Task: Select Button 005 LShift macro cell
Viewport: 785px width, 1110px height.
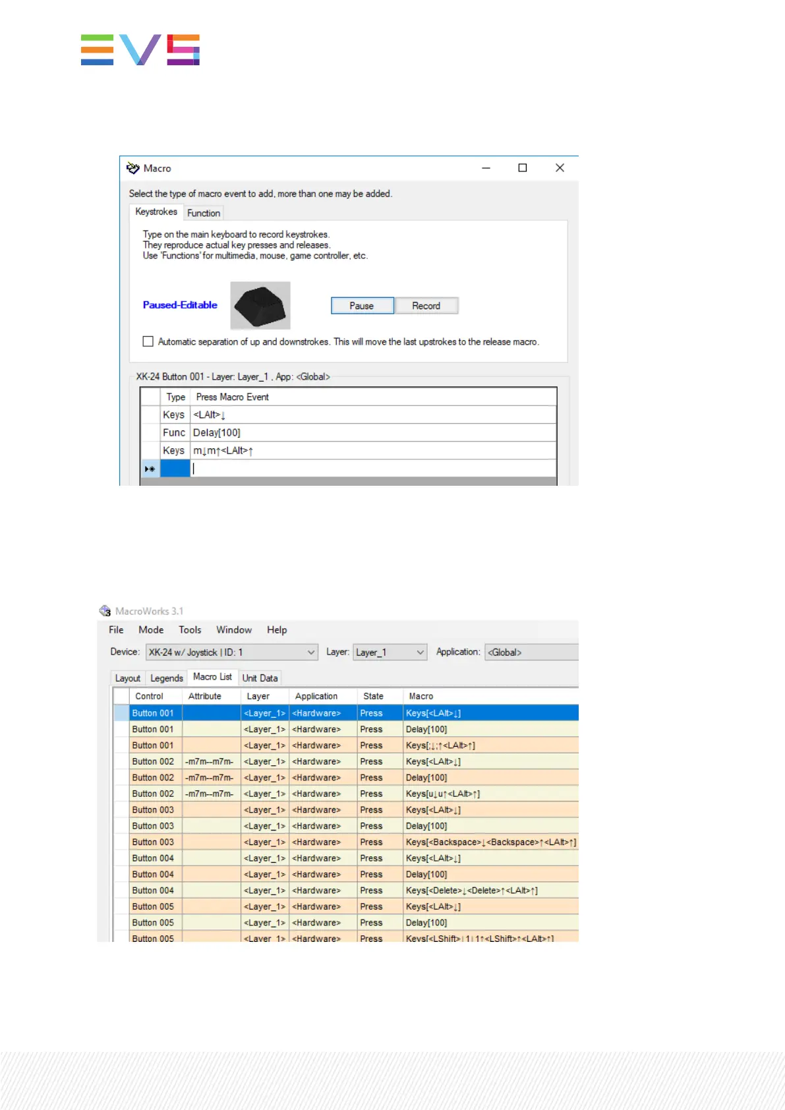Action: tap(490, 937)
